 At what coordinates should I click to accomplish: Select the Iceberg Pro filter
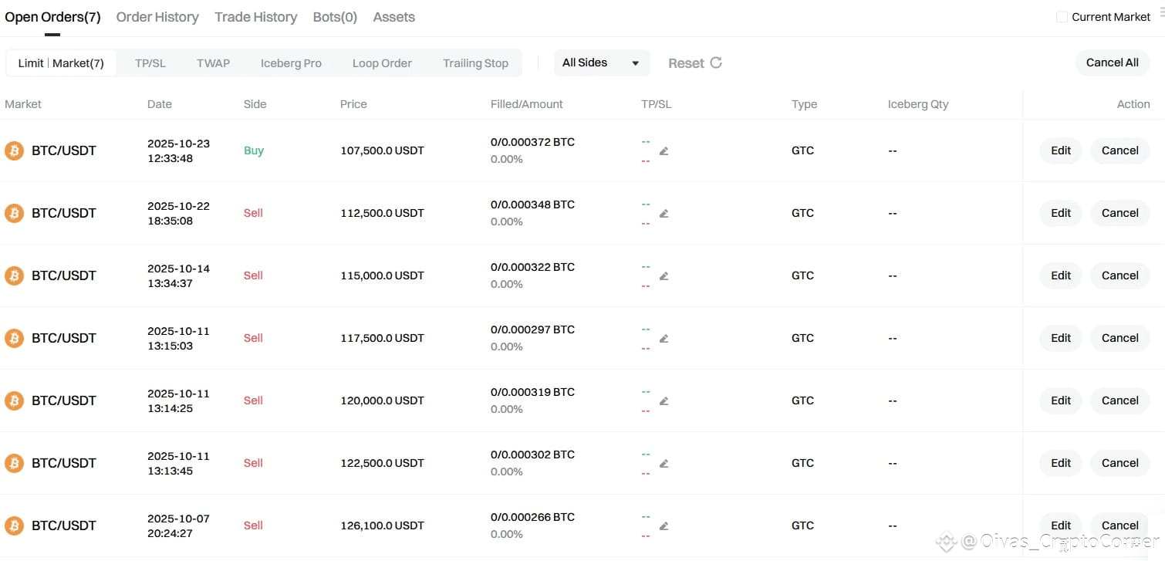click(291, 63)
